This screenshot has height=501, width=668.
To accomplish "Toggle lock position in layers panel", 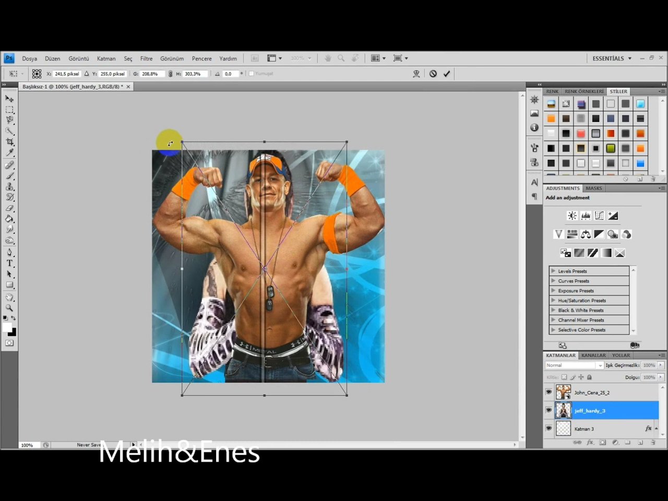I will (581, 377).
